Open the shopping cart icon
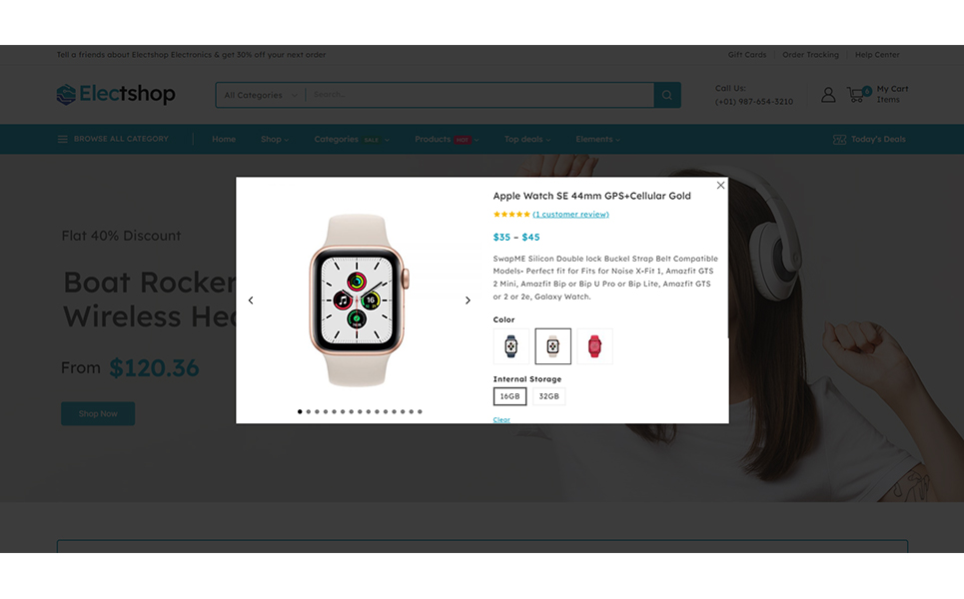 pyautogui.click(x=858, y=94)
